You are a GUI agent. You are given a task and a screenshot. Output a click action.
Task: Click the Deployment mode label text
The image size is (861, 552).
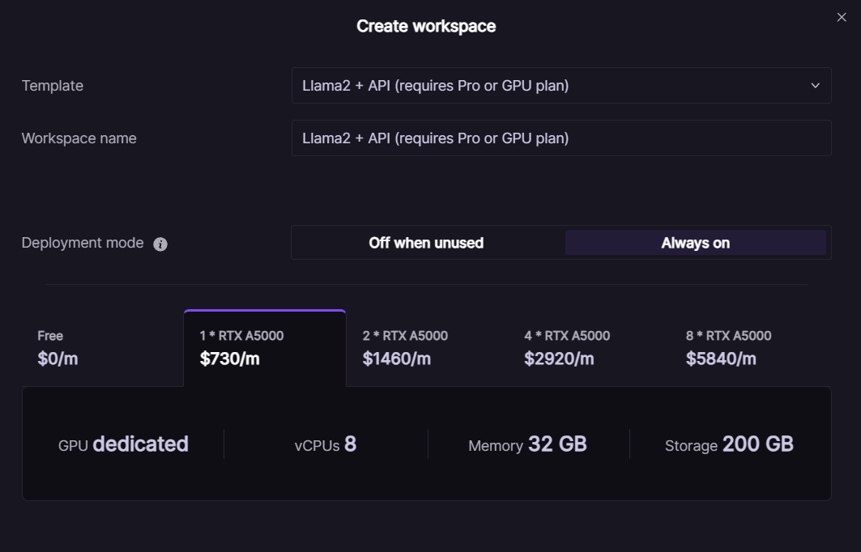(x=83, y=242)
